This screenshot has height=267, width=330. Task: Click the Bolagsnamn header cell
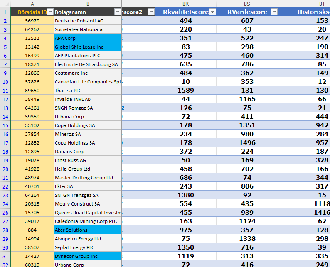[88, 12]
